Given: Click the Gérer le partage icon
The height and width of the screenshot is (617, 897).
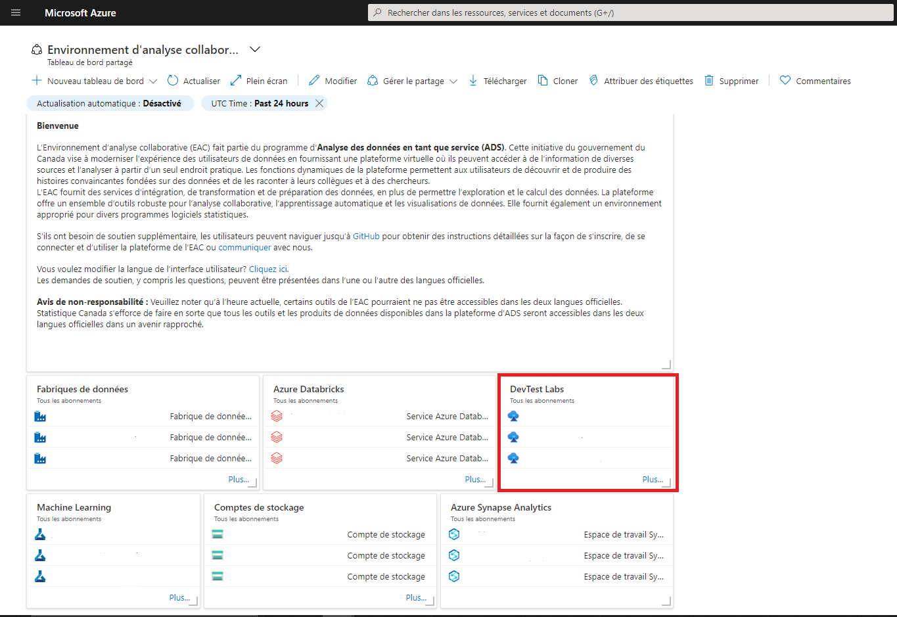Looking at the screenshot, I should (373, 80).
